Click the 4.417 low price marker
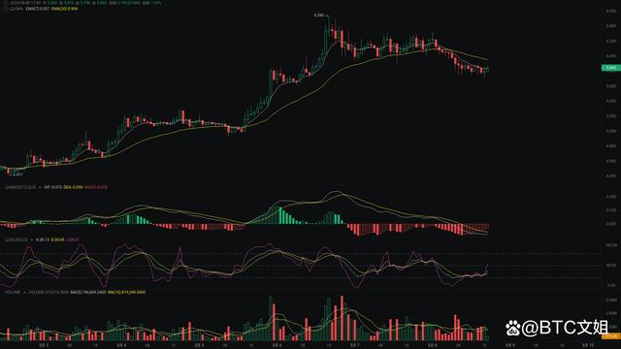 point(17,174)
